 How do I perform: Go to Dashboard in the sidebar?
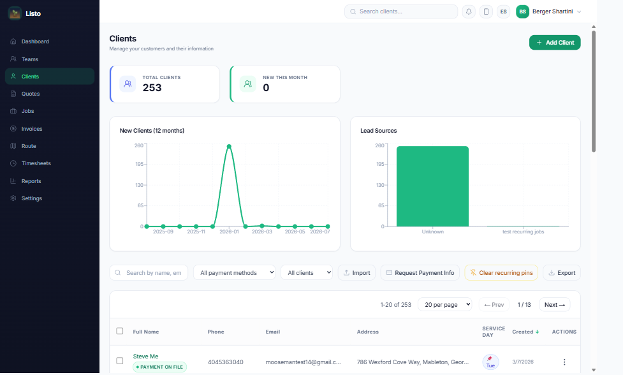coord(50,41)
